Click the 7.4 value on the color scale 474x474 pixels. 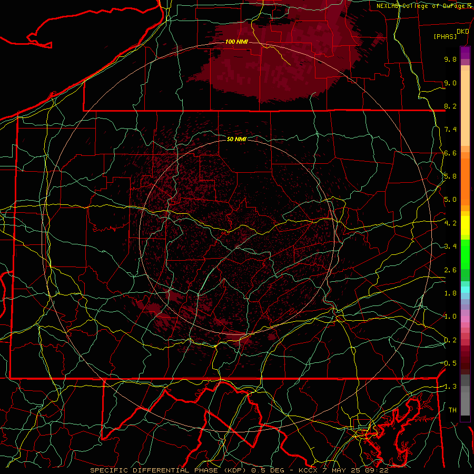(450, 130)
